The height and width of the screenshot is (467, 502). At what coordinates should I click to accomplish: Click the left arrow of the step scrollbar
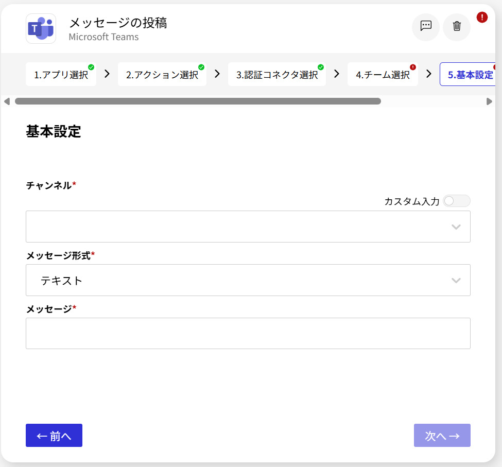pyautogui.click(x=7, y=101)
